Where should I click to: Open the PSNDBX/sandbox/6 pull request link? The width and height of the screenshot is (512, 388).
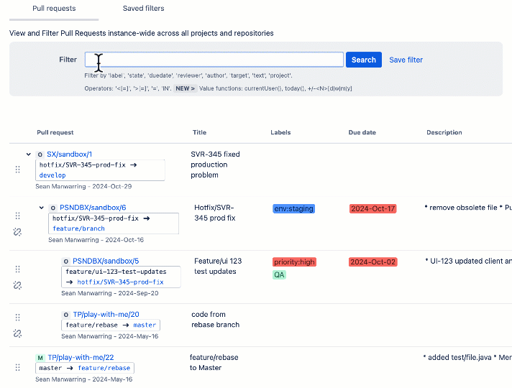(x=93, y=208)
